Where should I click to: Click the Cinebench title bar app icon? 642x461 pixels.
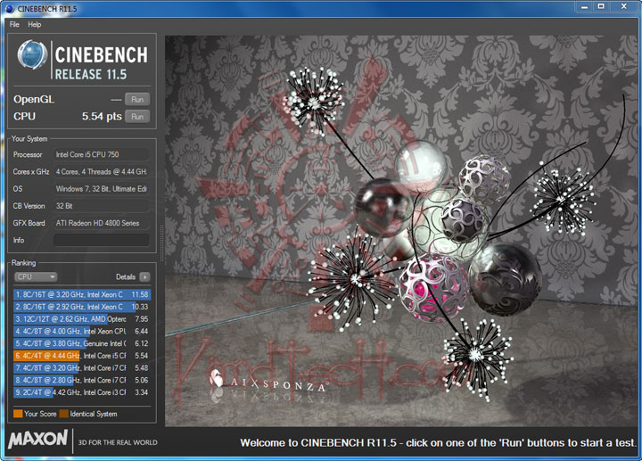point(10,9)
